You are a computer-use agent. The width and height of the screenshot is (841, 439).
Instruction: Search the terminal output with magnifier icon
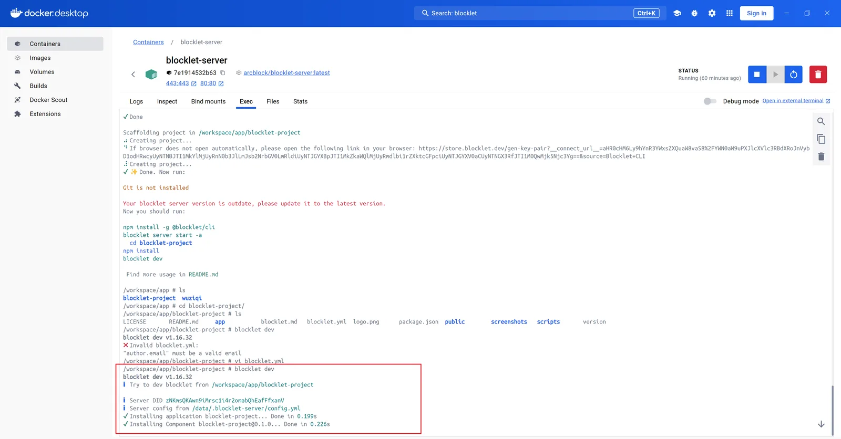tap(821, 121)
